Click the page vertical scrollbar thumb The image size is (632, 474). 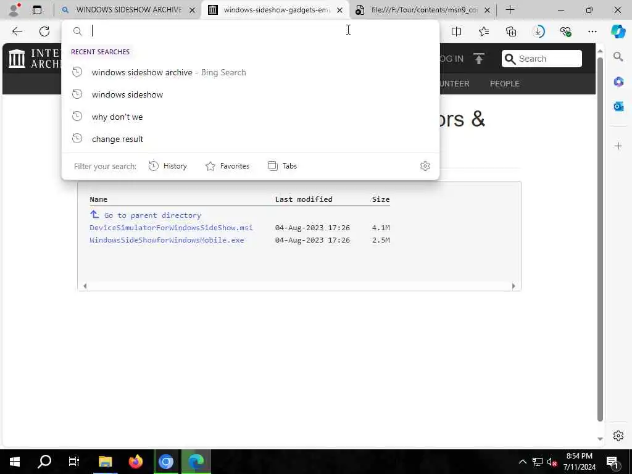600,240
